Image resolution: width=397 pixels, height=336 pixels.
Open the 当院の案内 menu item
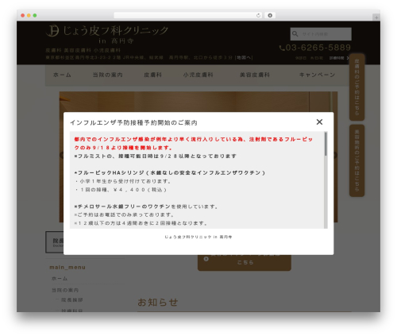pos(107,75)
